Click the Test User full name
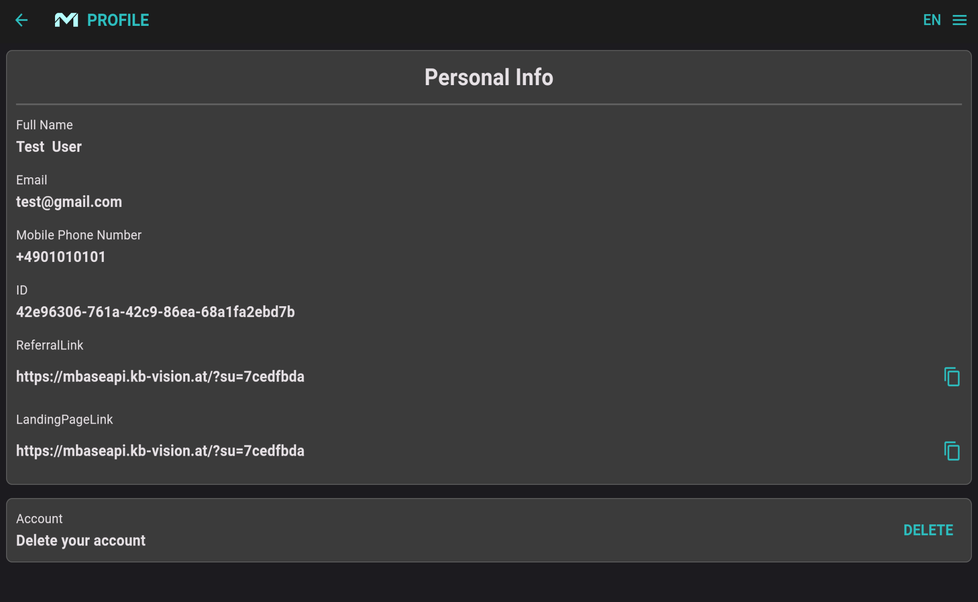 point(49,147)
